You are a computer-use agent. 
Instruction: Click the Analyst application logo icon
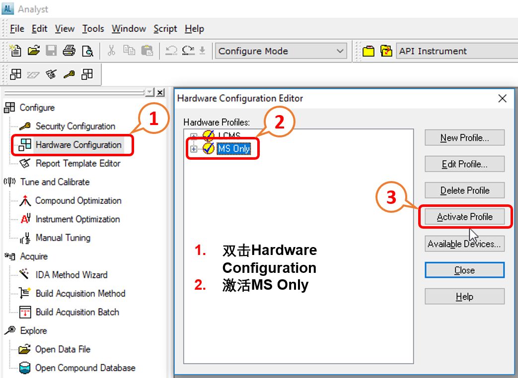point(7,8)
